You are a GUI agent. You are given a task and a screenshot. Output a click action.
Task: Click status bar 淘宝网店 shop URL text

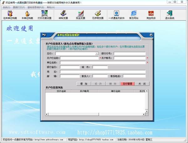click(91, 140)
